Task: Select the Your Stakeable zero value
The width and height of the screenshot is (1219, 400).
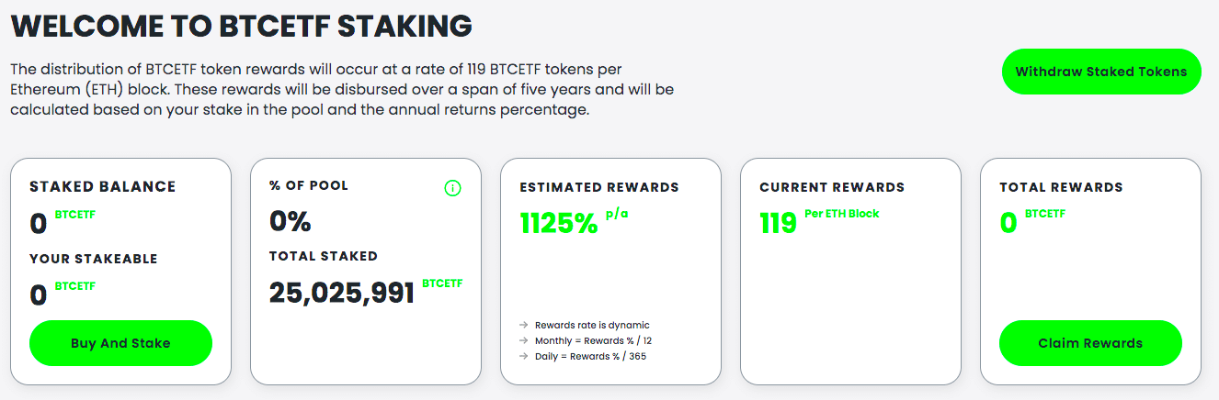Action: (x=39, y=294)
